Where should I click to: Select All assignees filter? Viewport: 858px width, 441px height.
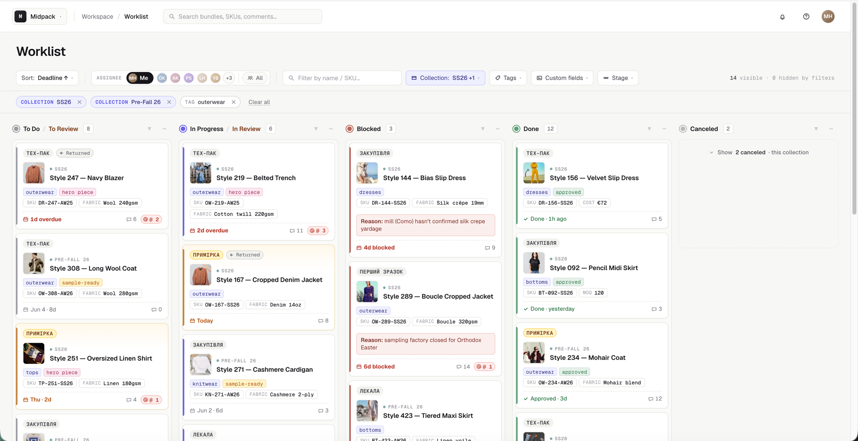coord(255,78)
